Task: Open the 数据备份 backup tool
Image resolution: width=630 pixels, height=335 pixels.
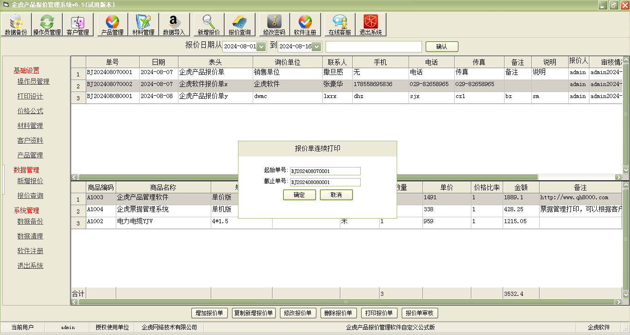Action: (16, 24)
